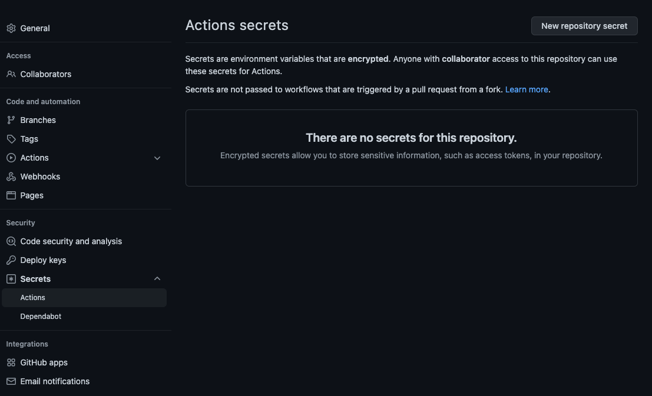This screenshot has width=652, height=396.
Task: Navigate to Code security and analysis
Action: (71, 241)
